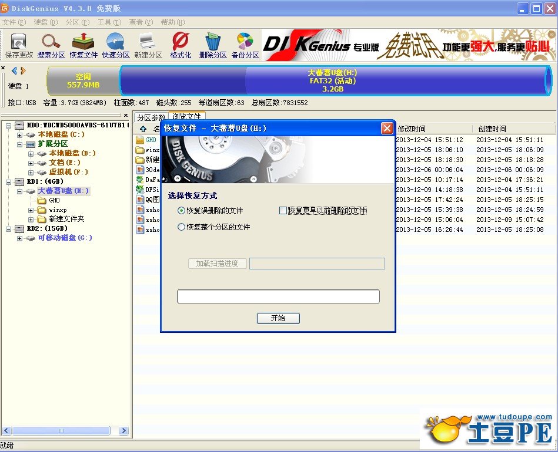Open the 查看(V) menu
Viewport: 558px width, 452px height.
click(141, 22)
